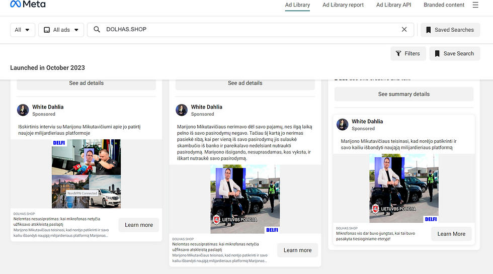Open the Branded content tab
The width and height of the screenshot is (493, 274).
point(444,5)
